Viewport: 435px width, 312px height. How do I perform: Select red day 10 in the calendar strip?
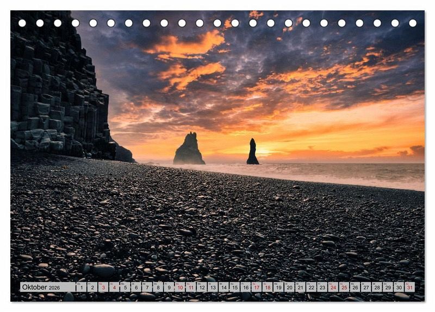(x=180, y=287)
